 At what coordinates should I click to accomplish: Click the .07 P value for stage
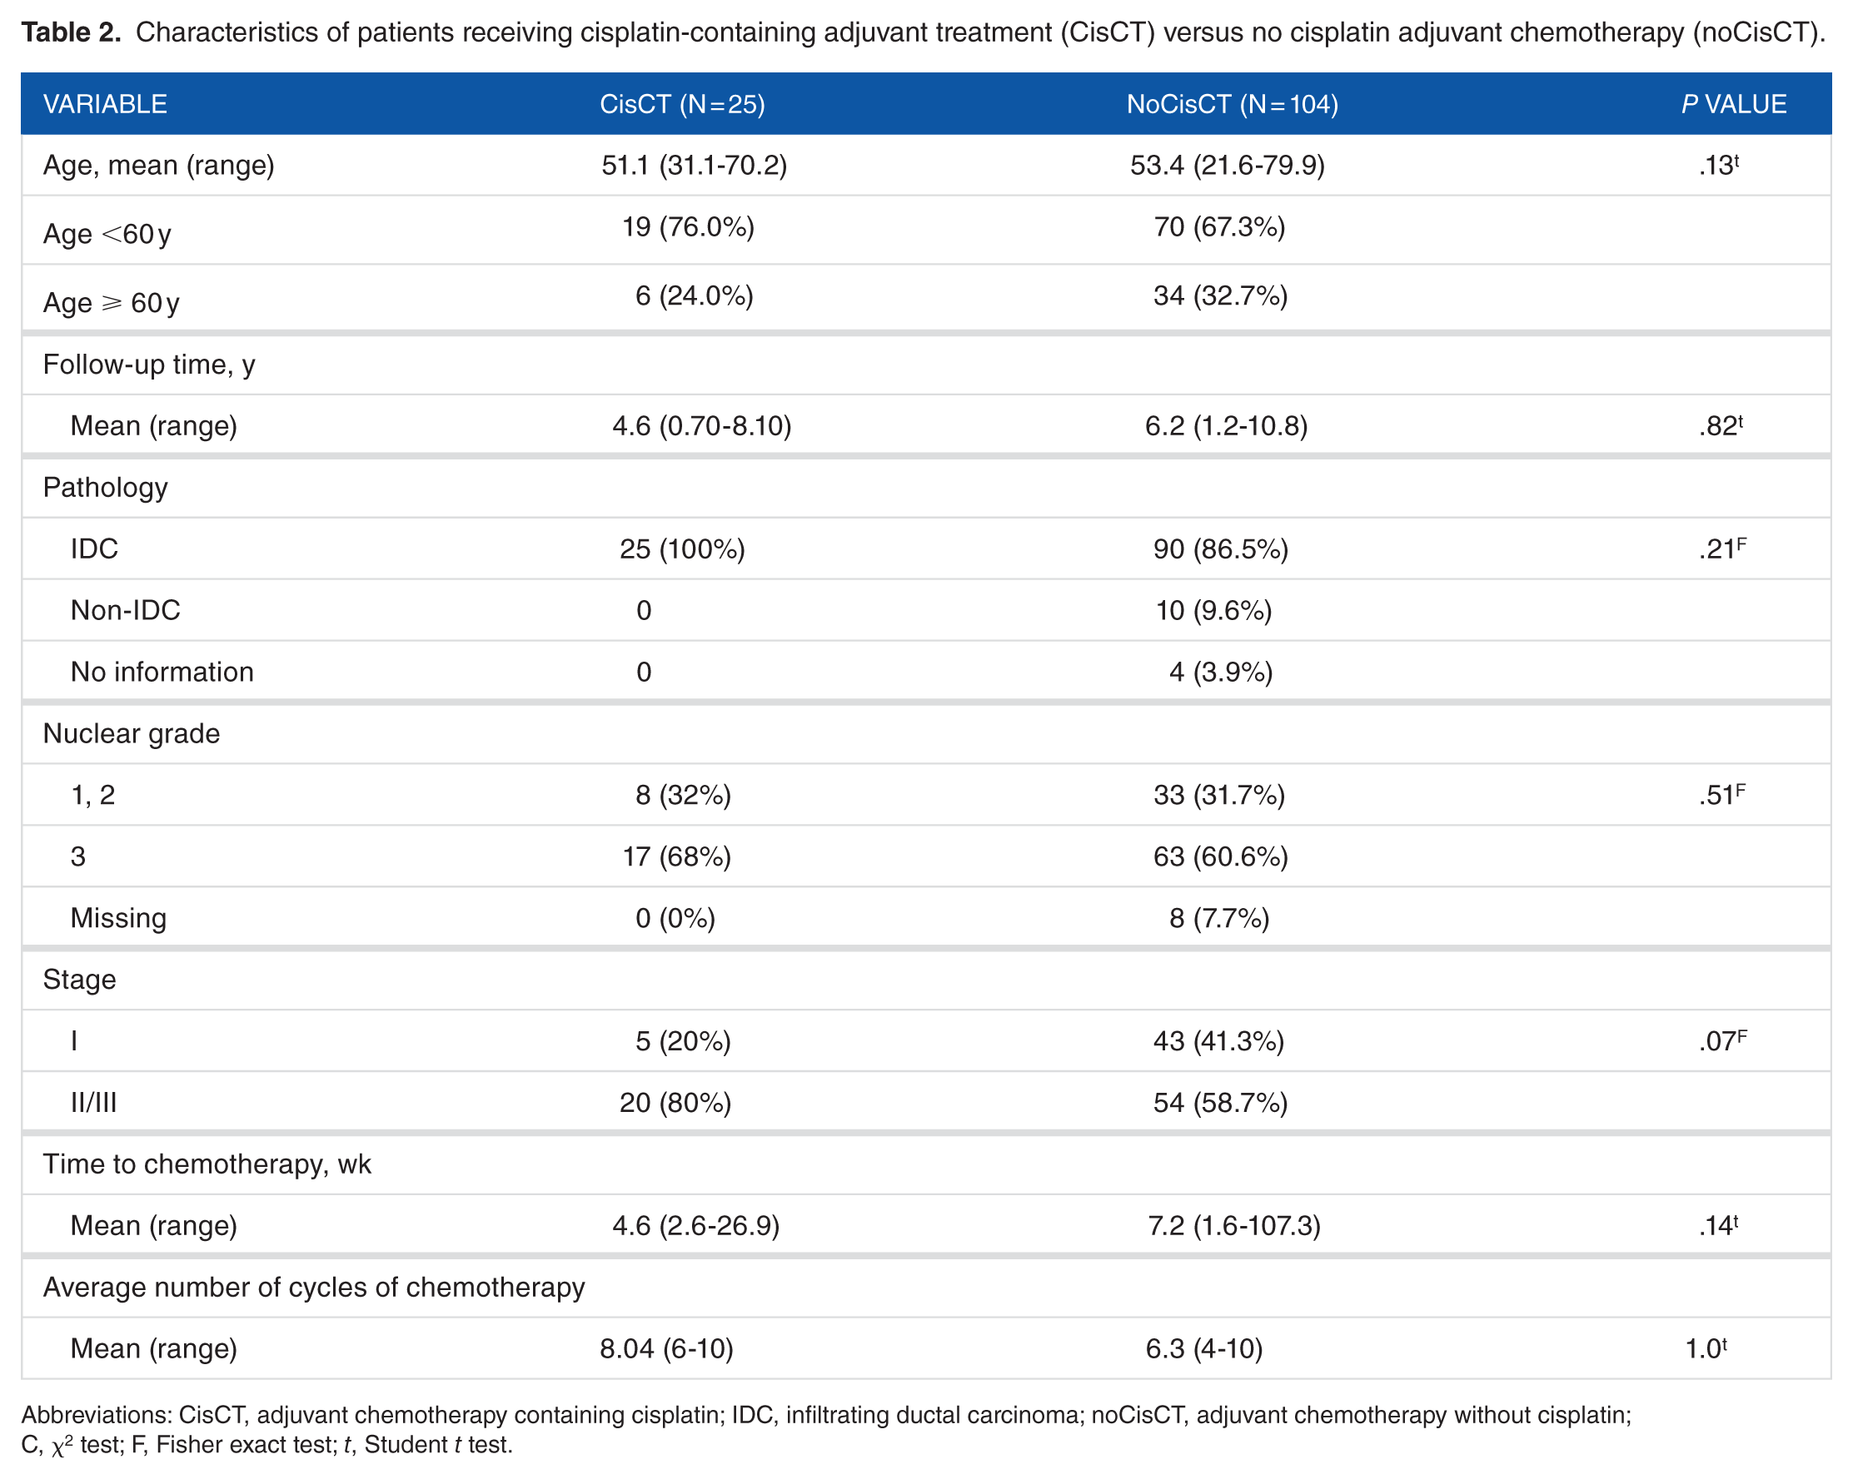pos(1722,1041)
